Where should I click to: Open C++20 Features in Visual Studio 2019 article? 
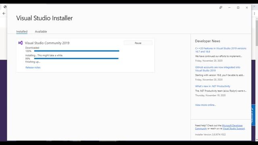[221, 50]
